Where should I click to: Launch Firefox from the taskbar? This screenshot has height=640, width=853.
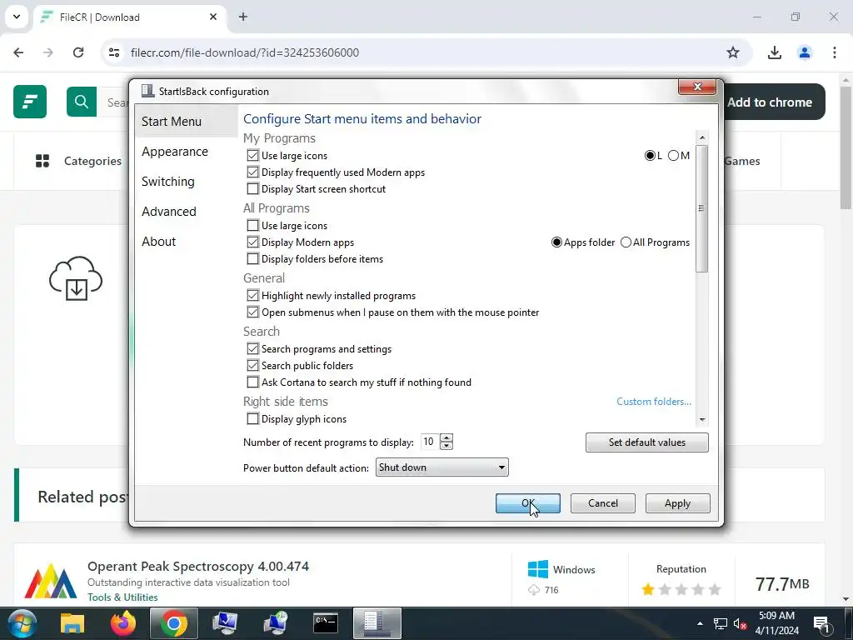pos(123,623)
